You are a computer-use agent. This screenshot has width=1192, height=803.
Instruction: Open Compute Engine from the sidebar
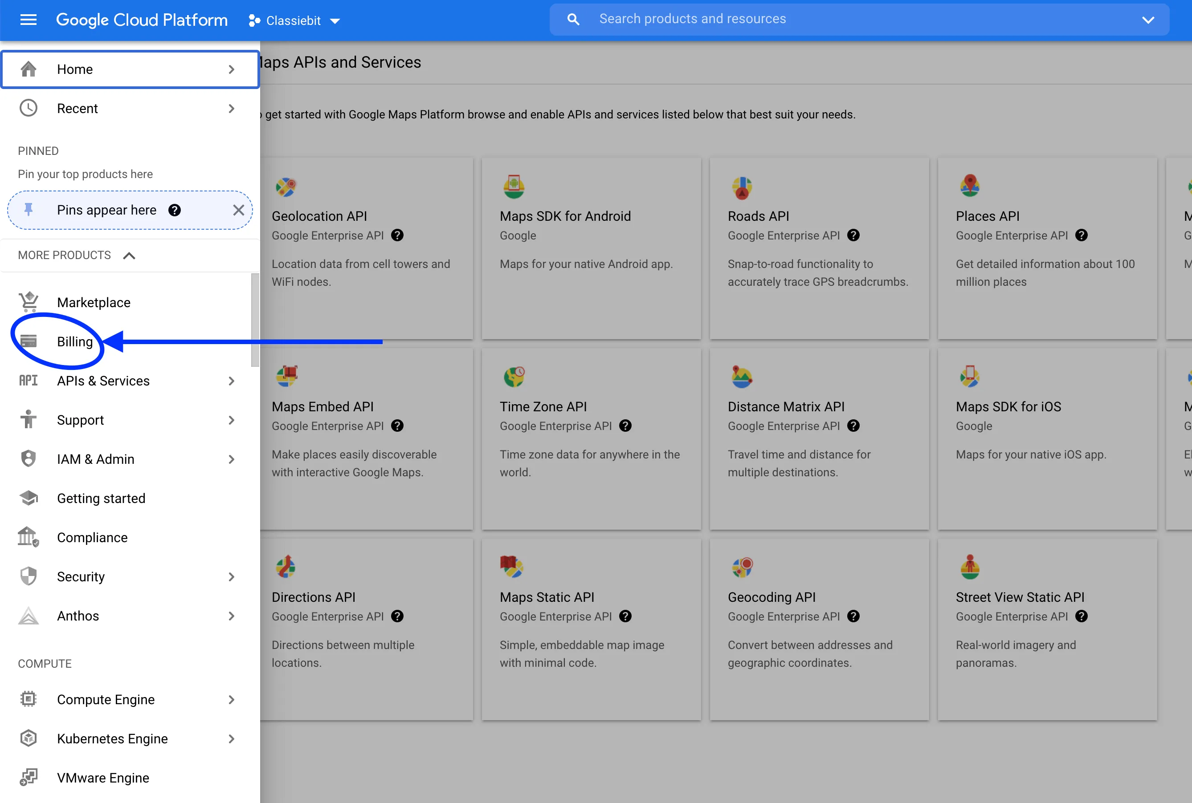106,699
